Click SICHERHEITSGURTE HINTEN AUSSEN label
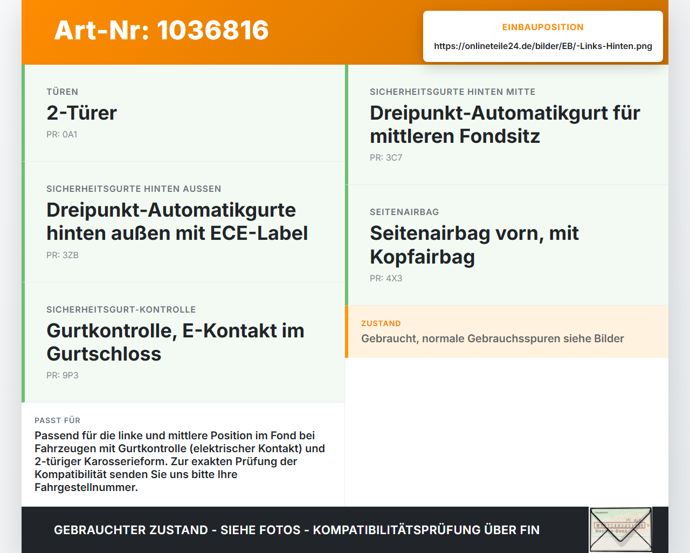This screenshot has width=690, height=553. (134, 189)
